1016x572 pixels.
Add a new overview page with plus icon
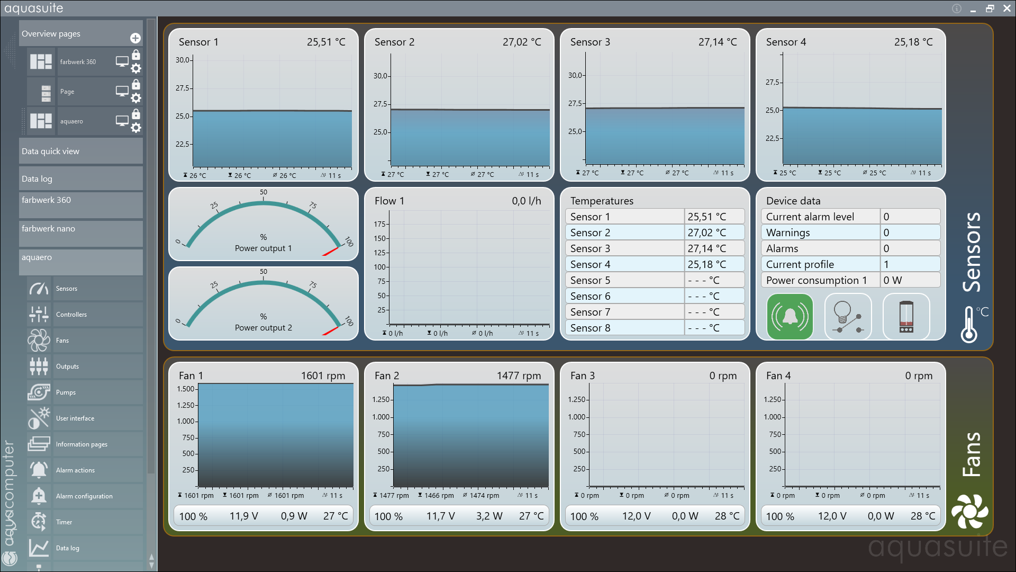tap(135, 38)
